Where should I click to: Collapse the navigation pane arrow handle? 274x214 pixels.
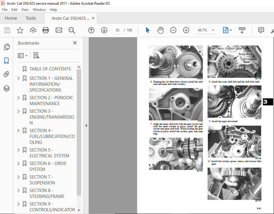tap(86, 125)
